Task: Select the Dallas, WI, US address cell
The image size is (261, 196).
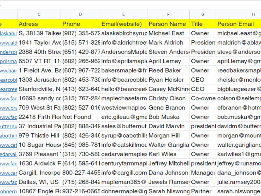Action: [39, 182]
